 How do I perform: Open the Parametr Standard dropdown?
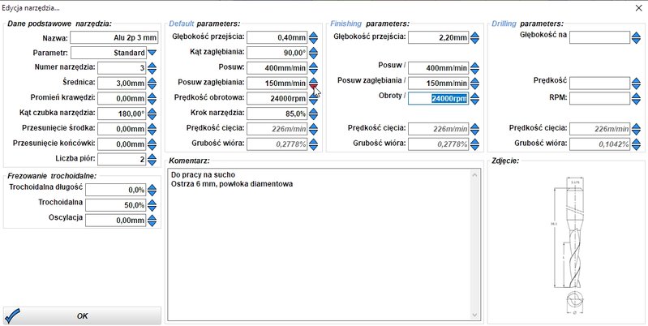pyautogui.click(x=152, y=53)
